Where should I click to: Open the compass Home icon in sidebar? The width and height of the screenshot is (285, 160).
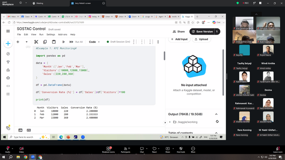(8, 54)
